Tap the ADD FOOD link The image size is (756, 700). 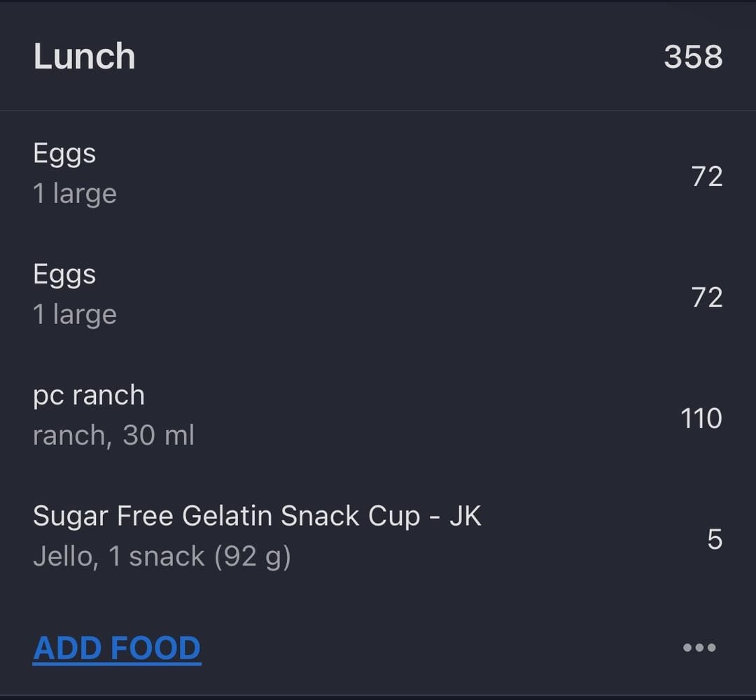point(117,648)
